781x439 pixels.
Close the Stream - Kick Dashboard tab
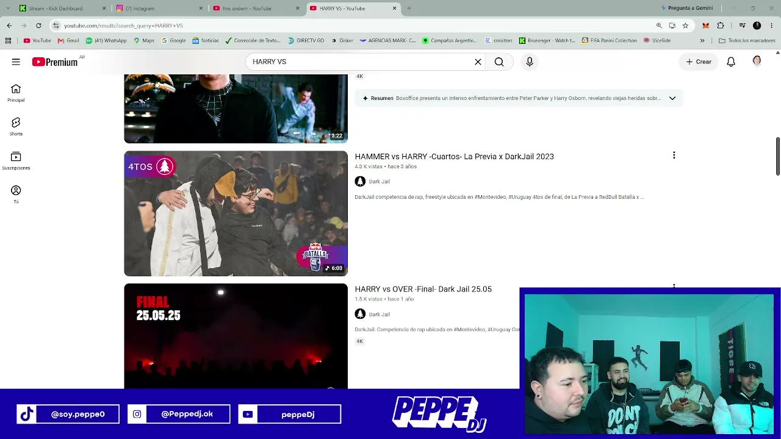(104, 9)
